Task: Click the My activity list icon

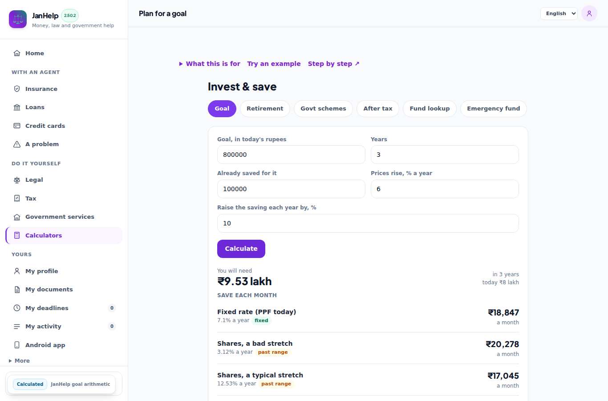Action: pyautogui.click(x=17, y=327)
